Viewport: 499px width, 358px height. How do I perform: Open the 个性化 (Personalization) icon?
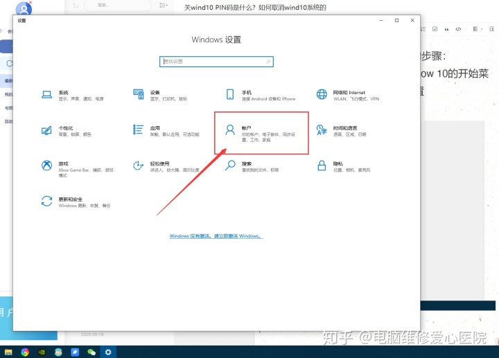click(47, 130)
